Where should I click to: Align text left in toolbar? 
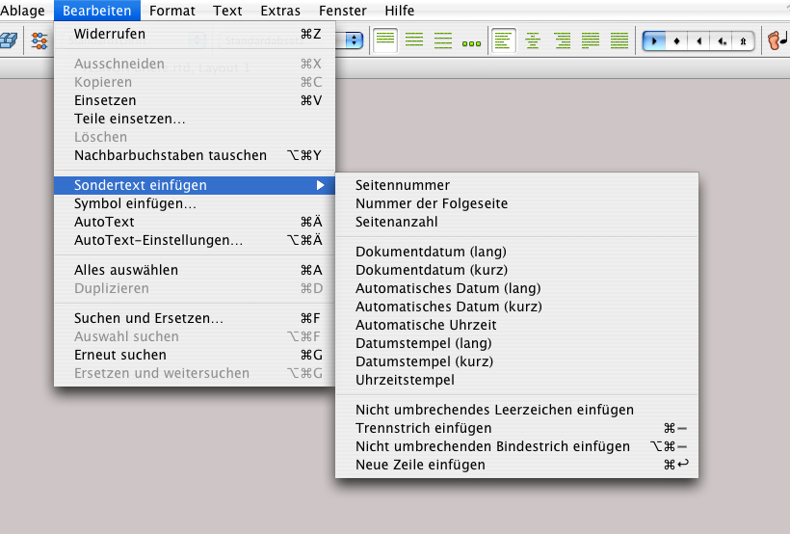[x=504, y=40]
